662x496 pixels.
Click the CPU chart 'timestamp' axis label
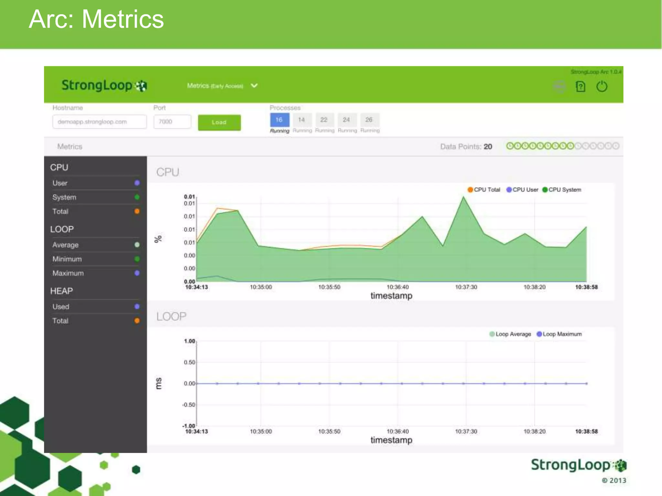(x=391, y=296)
